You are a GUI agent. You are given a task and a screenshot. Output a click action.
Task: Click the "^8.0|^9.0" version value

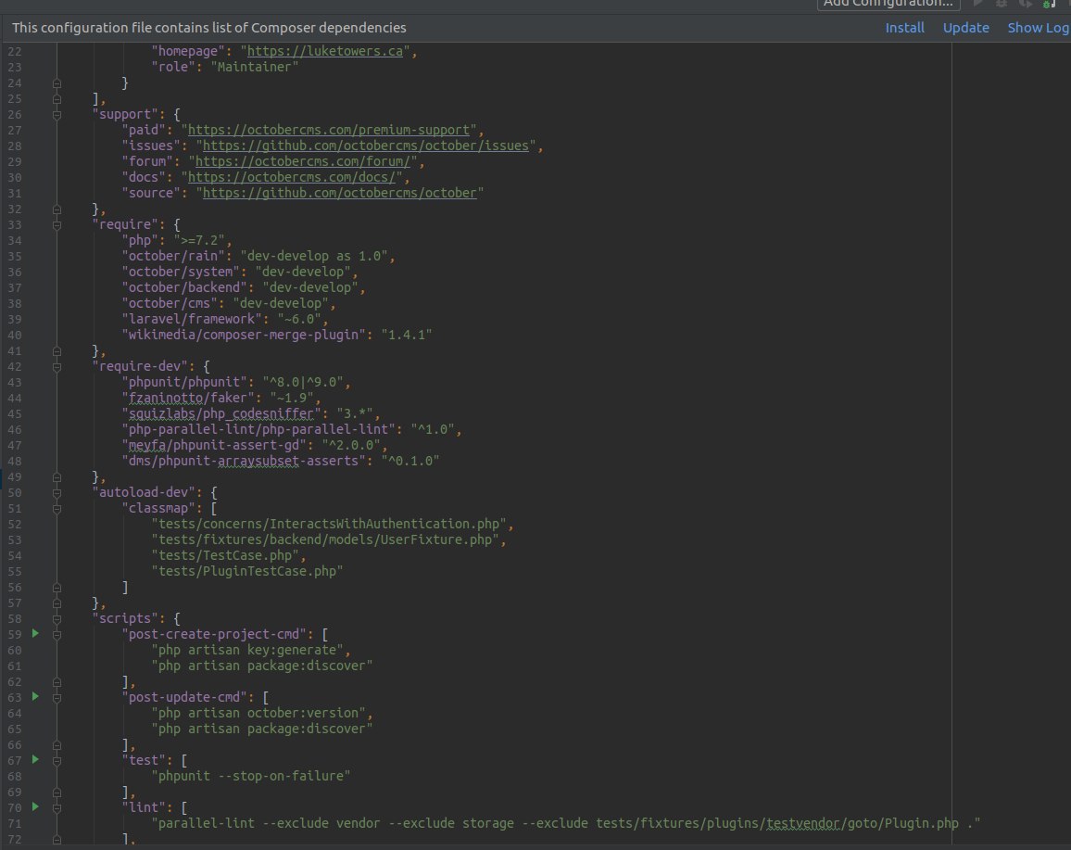(x=303, y=382)
